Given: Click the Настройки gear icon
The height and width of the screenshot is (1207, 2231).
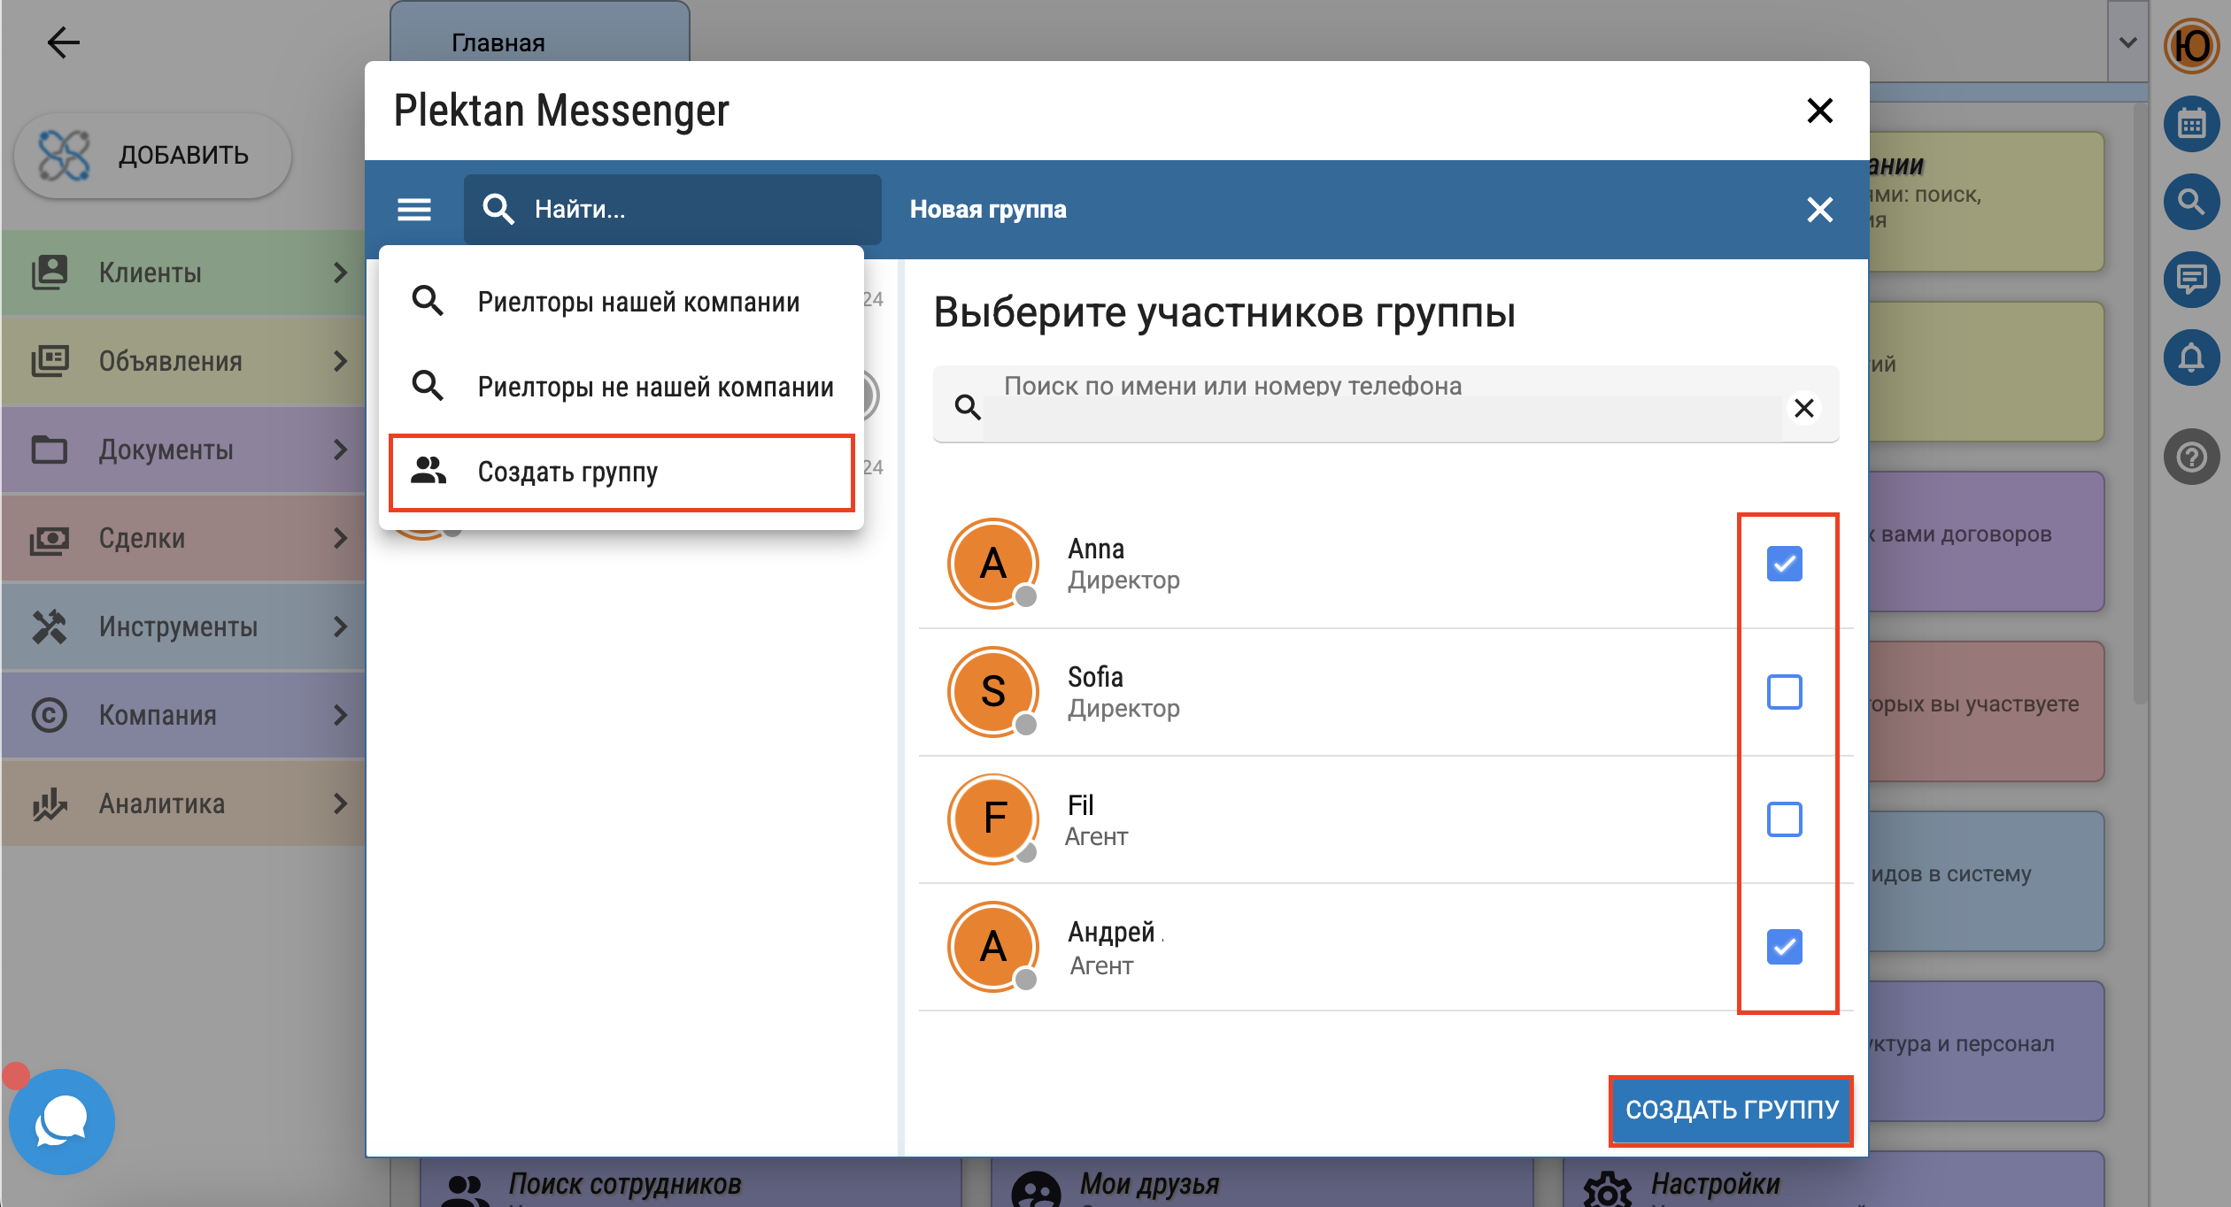Looking at the screenshot, I should click(x=1607, y=1190).
